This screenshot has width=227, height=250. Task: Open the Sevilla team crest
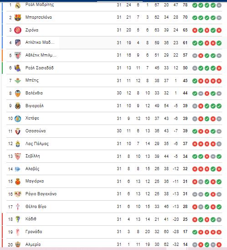coord(18,156)
